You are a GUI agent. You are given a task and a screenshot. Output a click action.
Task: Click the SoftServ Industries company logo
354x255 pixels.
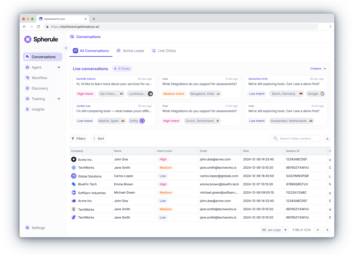[74, 192]
